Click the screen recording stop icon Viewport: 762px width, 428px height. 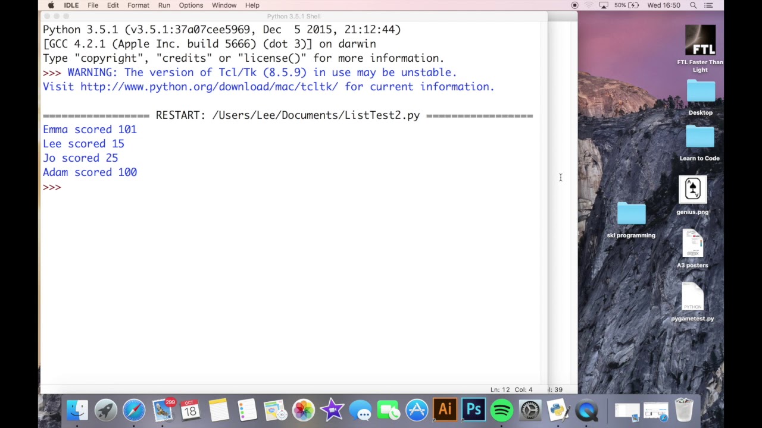(x=574, y=5)
